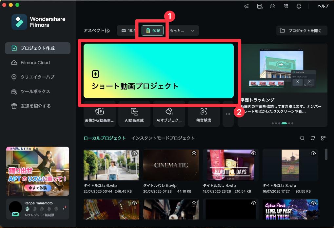This screenshot has width=334, height=228.
Task: Open the cloud upload icon in title bar
Action: [x=273, y=6]
